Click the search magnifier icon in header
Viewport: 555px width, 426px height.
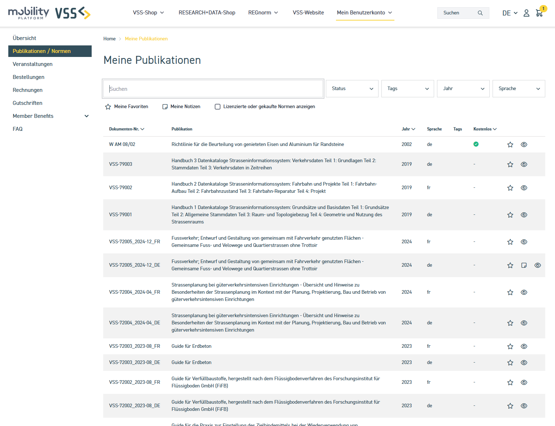point(480,13)
